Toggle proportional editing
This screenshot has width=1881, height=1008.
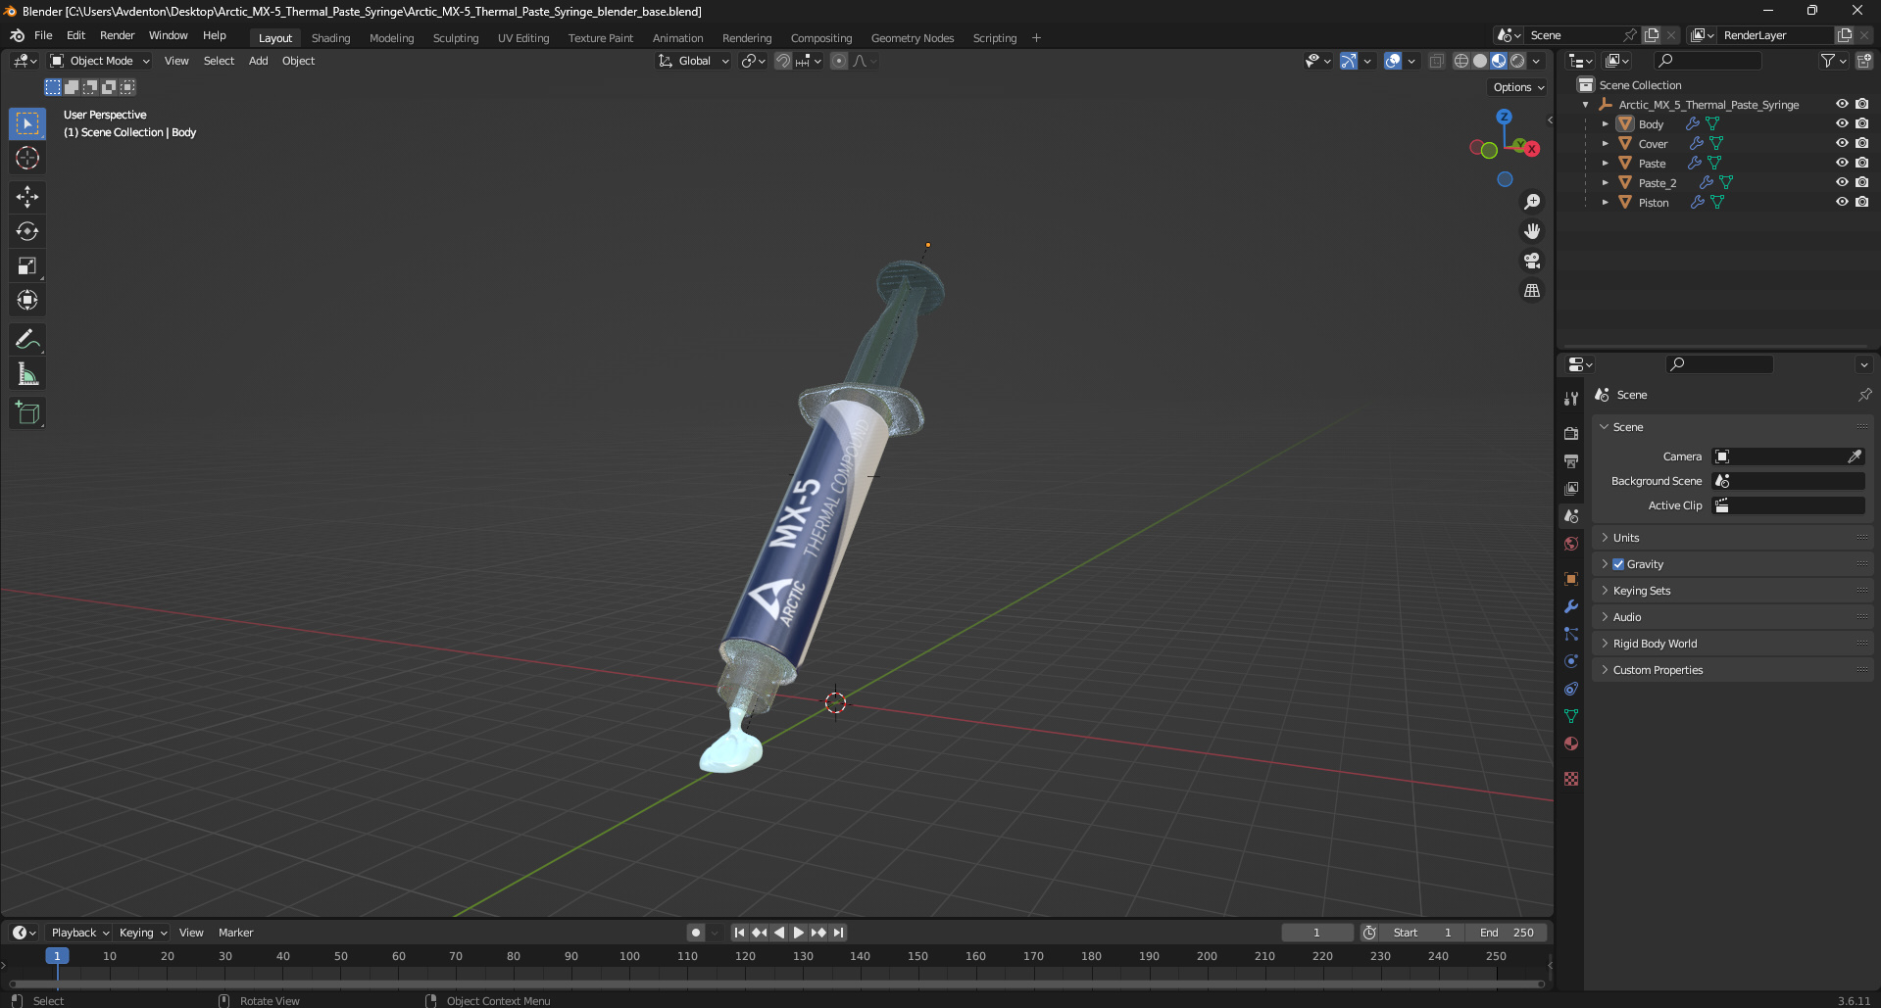[839, 61]
